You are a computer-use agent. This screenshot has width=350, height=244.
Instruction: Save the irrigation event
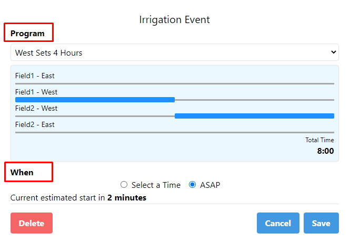pos(321,223)
